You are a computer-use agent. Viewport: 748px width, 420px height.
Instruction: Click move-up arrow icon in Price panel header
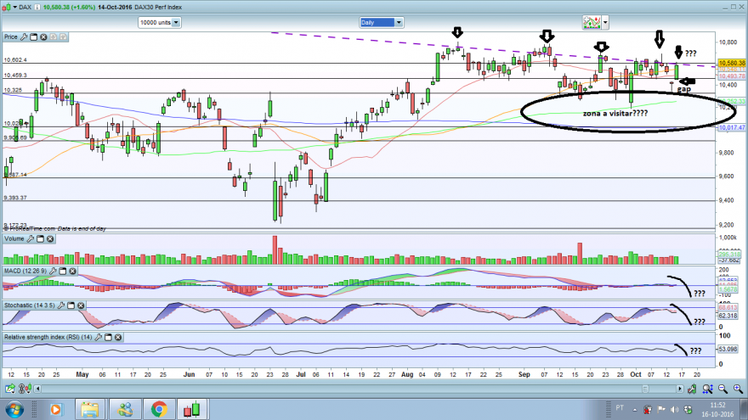(x=54, y=36)
